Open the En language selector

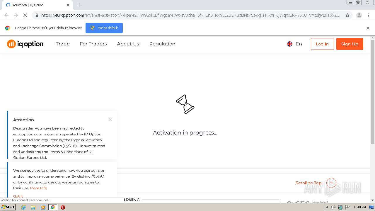(294, 44)
